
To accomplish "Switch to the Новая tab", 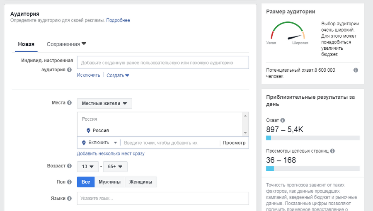I will tap(26, 44).
